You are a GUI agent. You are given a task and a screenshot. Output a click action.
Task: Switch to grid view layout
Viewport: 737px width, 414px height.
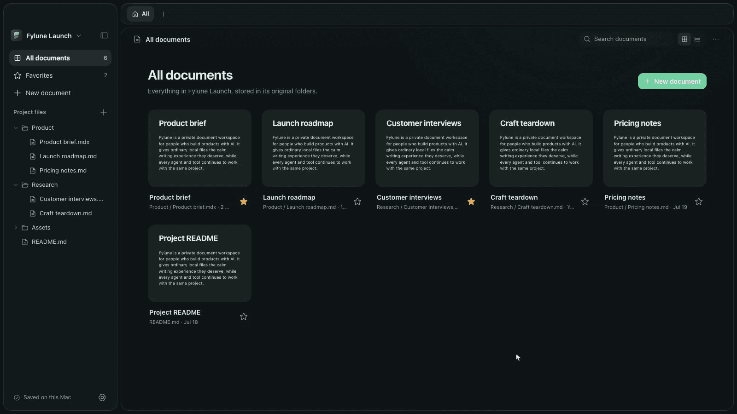[x=684, y=39]
